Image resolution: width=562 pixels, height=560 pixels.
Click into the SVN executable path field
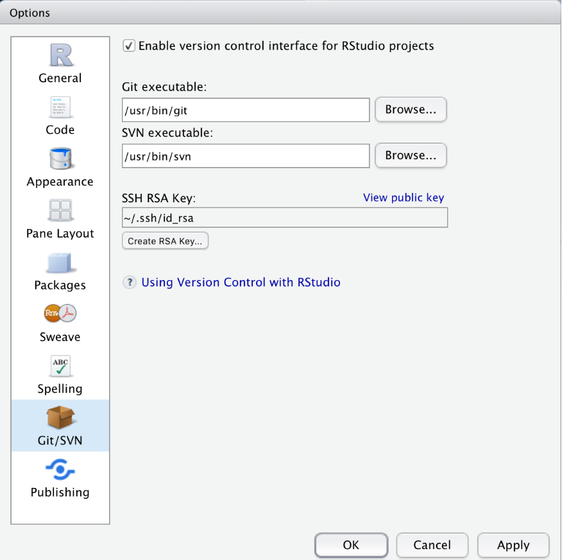(246, 156)
